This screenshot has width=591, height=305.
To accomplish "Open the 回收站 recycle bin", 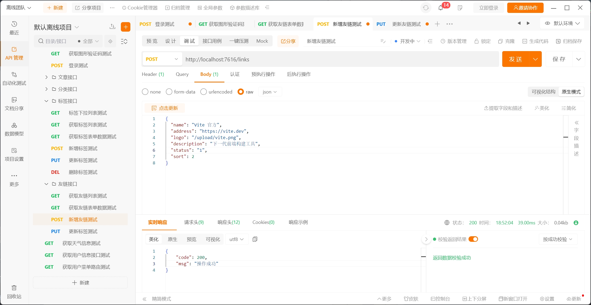I will (x=14, y=291).
